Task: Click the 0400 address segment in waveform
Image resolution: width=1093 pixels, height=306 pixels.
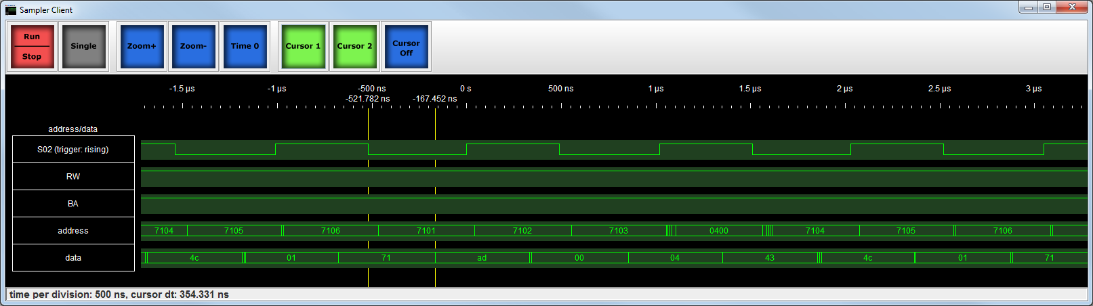Action: (x=719, y=231)
